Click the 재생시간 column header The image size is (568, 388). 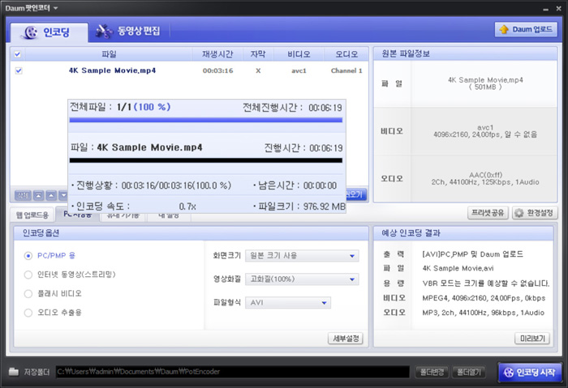[217, 54]
